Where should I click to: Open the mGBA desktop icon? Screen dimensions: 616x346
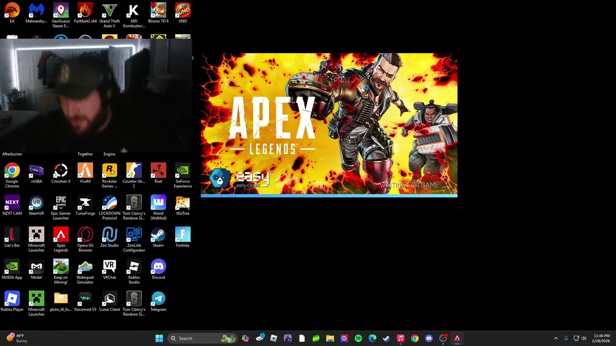click(x=37, y=173)
